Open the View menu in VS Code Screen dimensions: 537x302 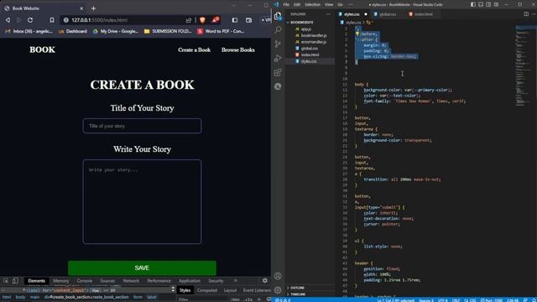pos(329,4)
